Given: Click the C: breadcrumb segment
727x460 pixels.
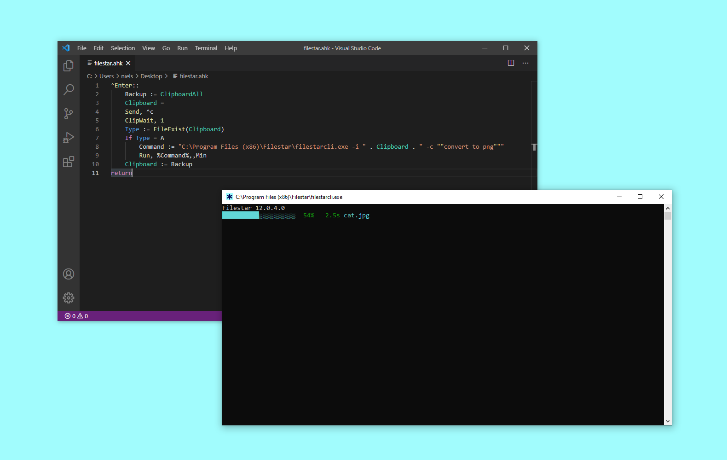Looking at the screenshot, I should click(89, 76).
